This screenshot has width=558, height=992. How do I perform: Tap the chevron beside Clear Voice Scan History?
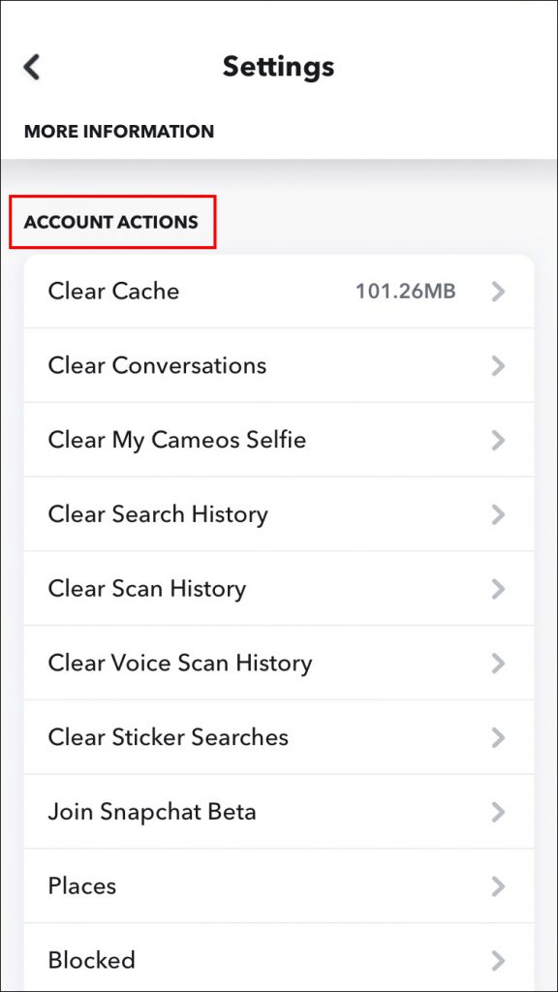499,663
